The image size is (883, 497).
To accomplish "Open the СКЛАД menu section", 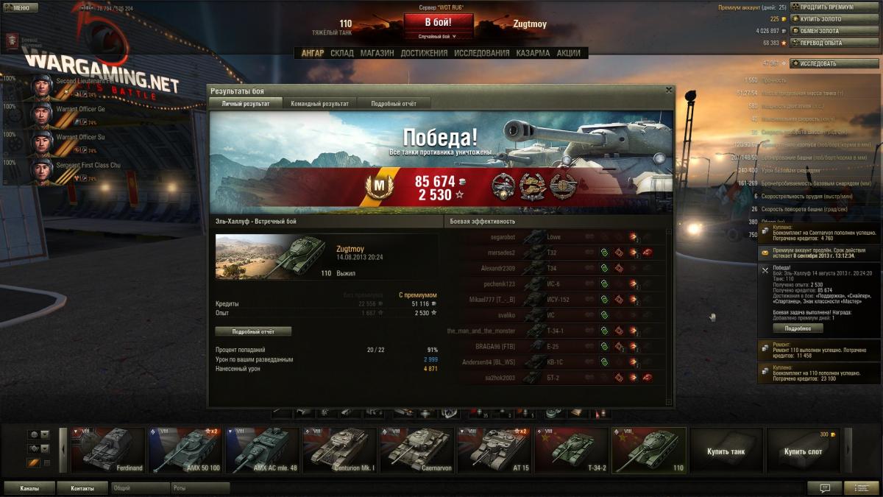I will 342,53.
